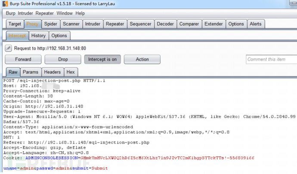Open the Scanner tab

(71, 24)
